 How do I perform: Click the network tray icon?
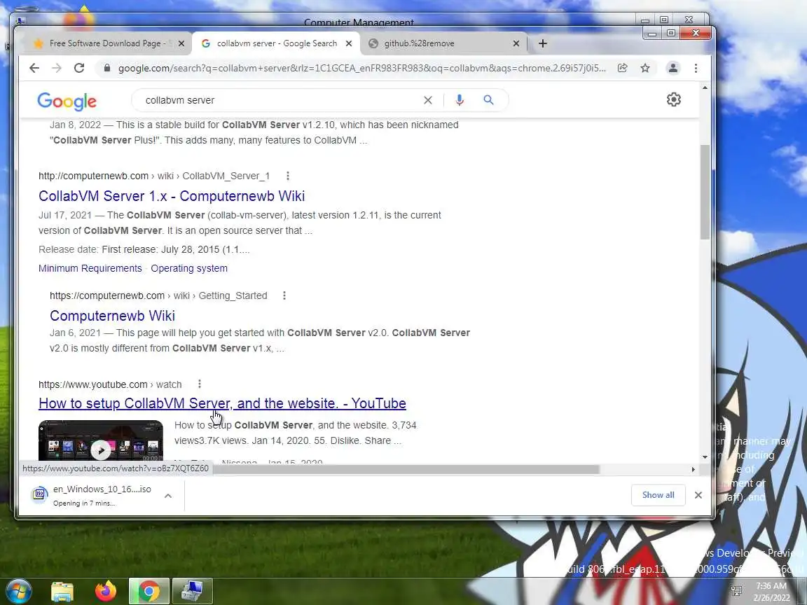[x=736, y=590]
